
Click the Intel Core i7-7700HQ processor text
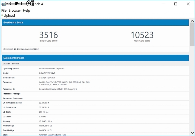click(x=64, y=82)
